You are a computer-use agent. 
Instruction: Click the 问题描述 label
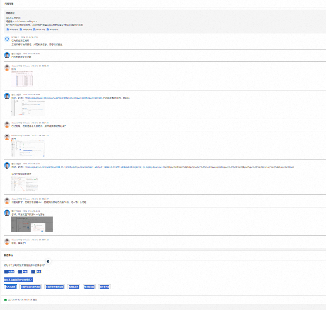pyautogui.click(x=10, y=13)
